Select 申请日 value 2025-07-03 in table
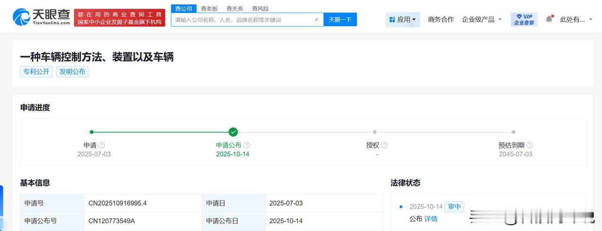The height and width of the screenshot is (231, 602). (x=286, y=203)
